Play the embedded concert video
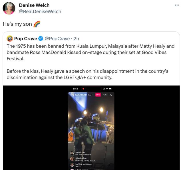 pos(91,128)
